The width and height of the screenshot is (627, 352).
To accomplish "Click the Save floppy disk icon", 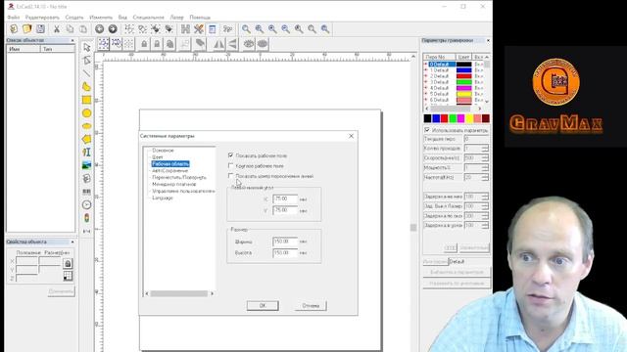I will point(40,28).
